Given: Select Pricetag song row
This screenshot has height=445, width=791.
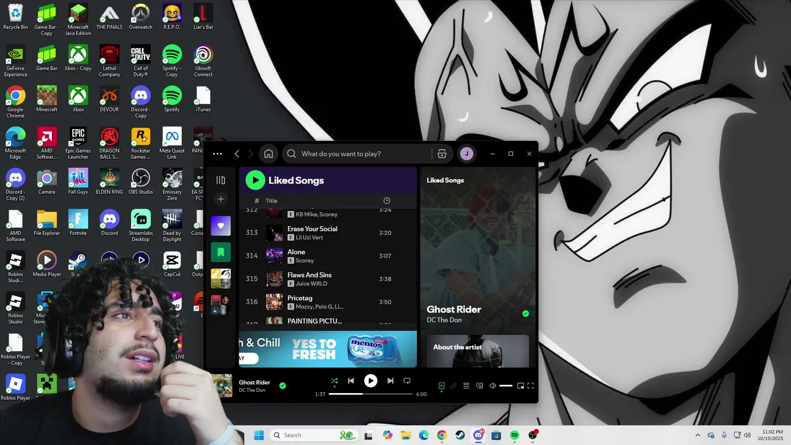Looking at the screenshot, I should 328,302.
